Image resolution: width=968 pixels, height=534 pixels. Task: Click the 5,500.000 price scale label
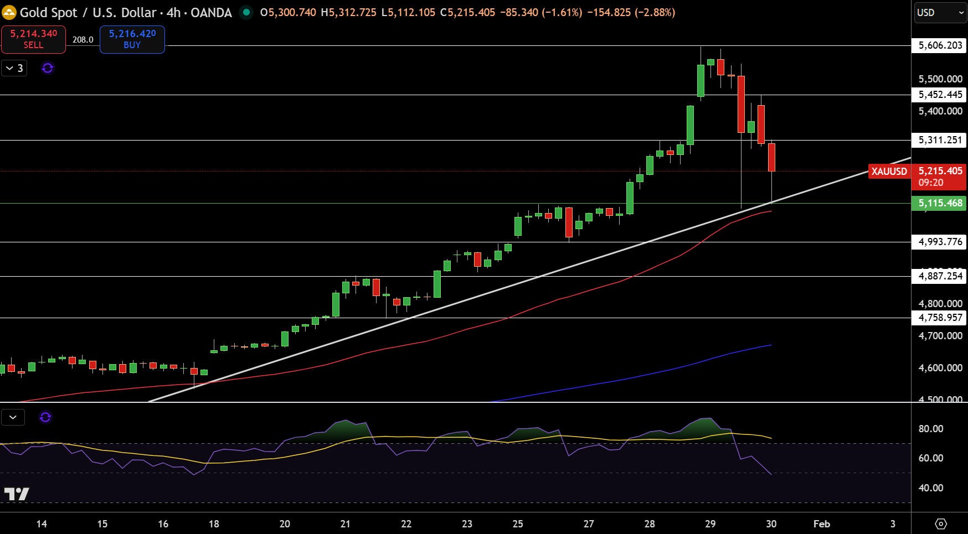940,79
